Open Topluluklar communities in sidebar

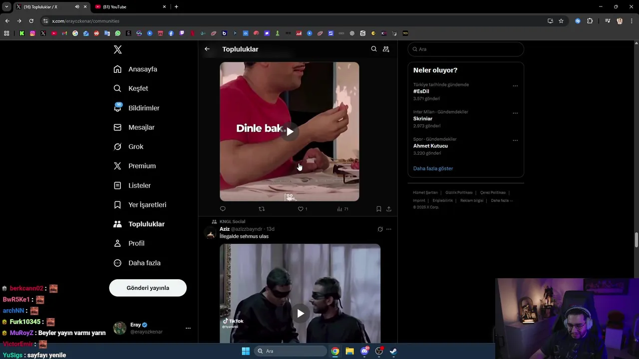139,224
